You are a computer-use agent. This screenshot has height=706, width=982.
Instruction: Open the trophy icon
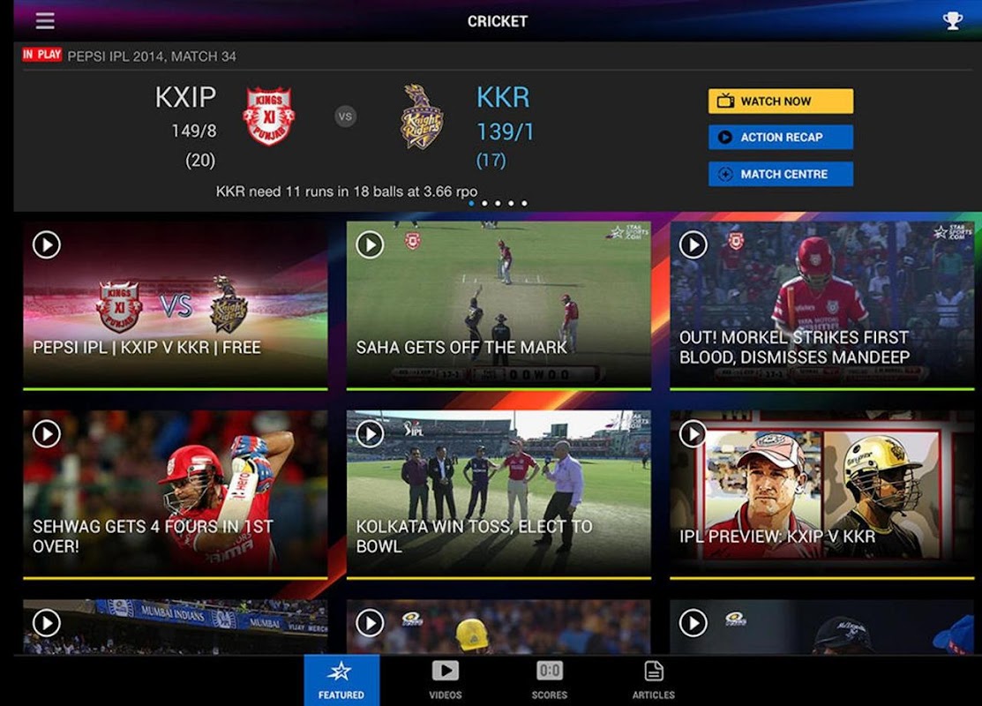click(953, 20)
